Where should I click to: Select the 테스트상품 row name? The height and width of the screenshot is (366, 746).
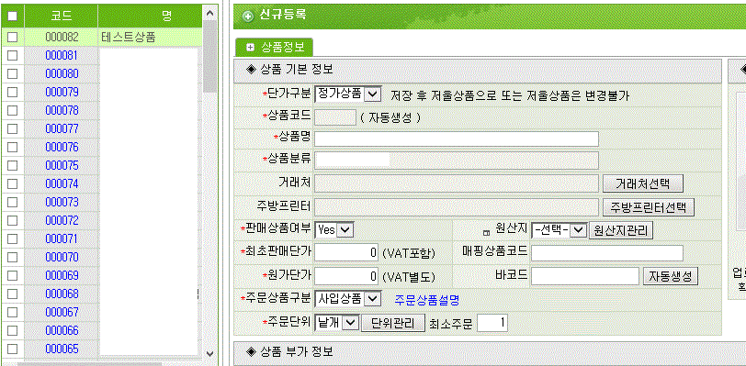[x=129, y=38]
